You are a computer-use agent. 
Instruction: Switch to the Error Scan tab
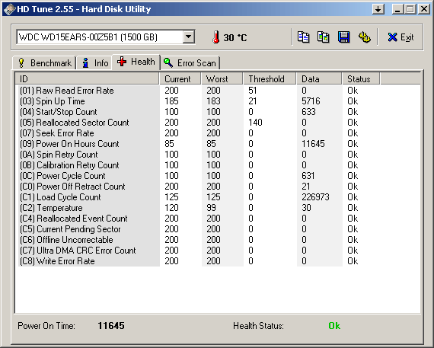(190, 63)
